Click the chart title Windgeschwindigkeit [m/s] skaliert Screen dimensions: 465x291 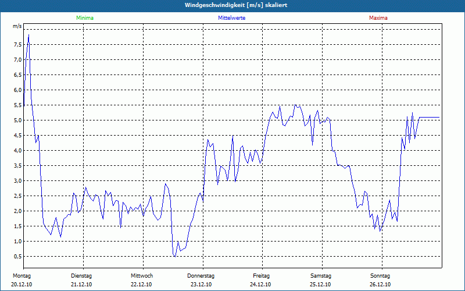[x=236, y=5]
